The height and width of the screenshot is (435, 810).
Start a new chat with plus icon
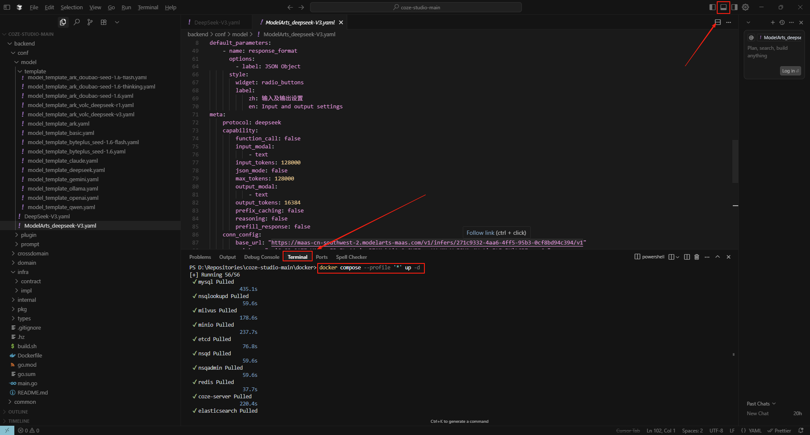coord(773,22)
